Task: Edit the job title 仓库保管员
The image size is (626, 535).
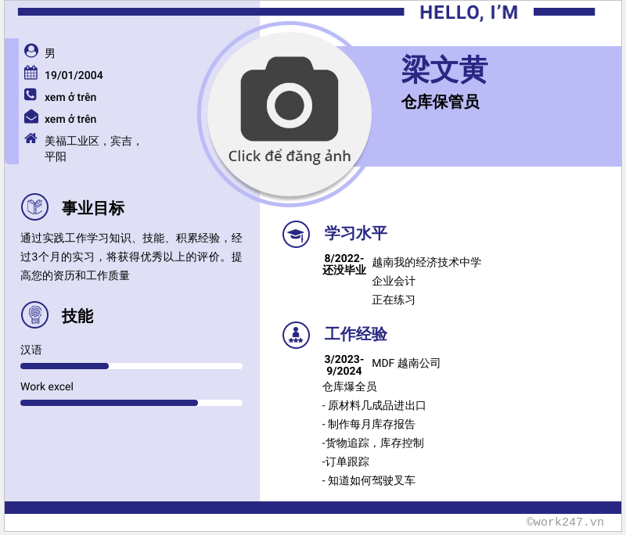Action: click(x=440, y=102)
